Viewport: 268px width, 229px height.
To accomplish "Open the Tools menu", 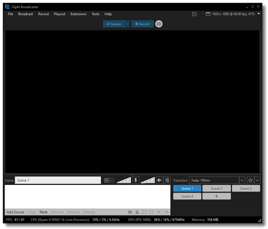I will click(95, 14).
